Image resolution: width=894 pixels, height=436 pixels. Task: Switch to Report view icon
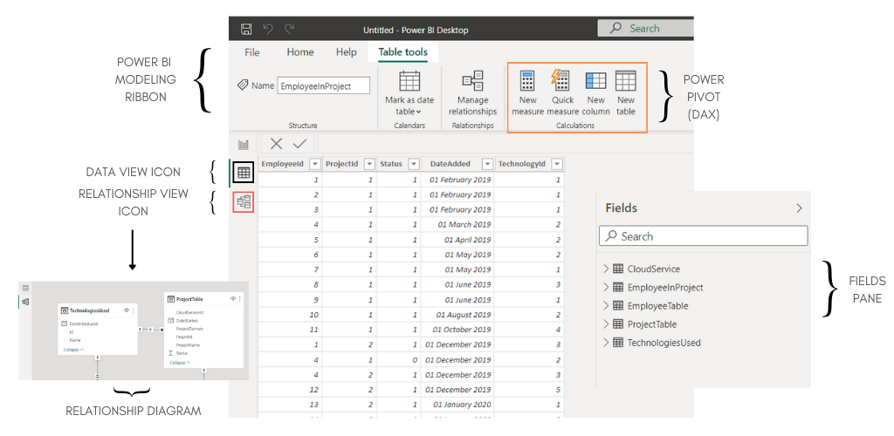click(244, 145)
